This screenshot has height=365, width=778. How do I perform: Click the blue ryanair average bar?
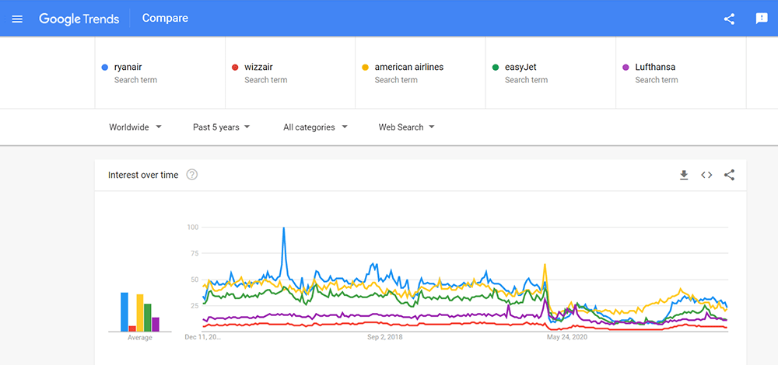coord(124,312)
